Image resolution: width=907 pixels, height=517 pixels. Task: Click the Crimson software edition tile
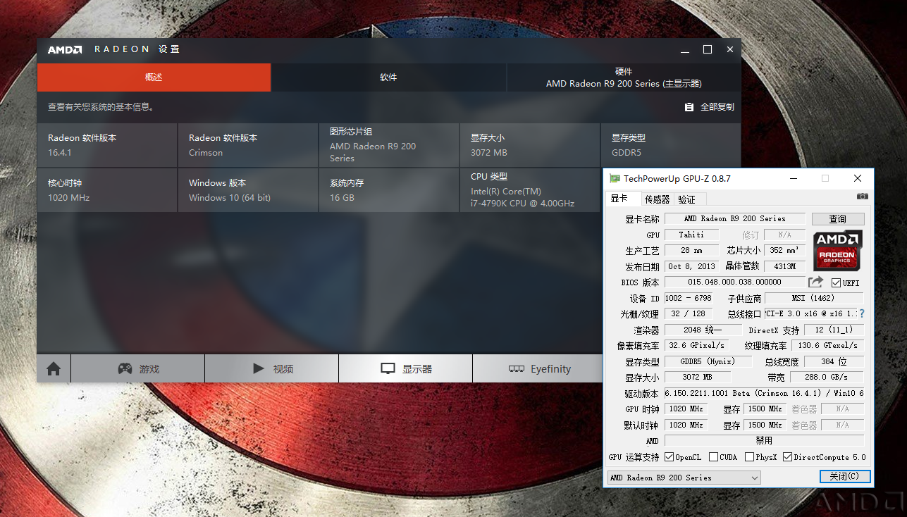[247, 145]
